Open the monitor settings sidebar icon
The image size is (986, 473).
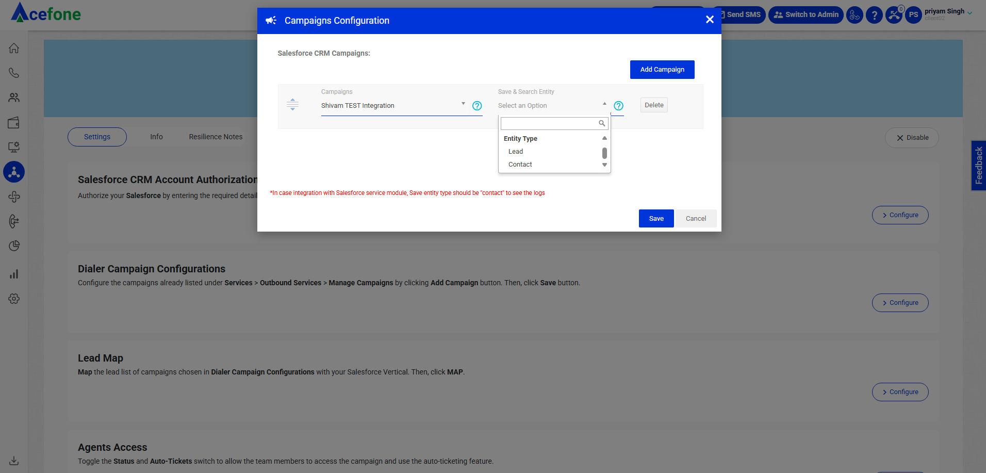tap(14, 147)
